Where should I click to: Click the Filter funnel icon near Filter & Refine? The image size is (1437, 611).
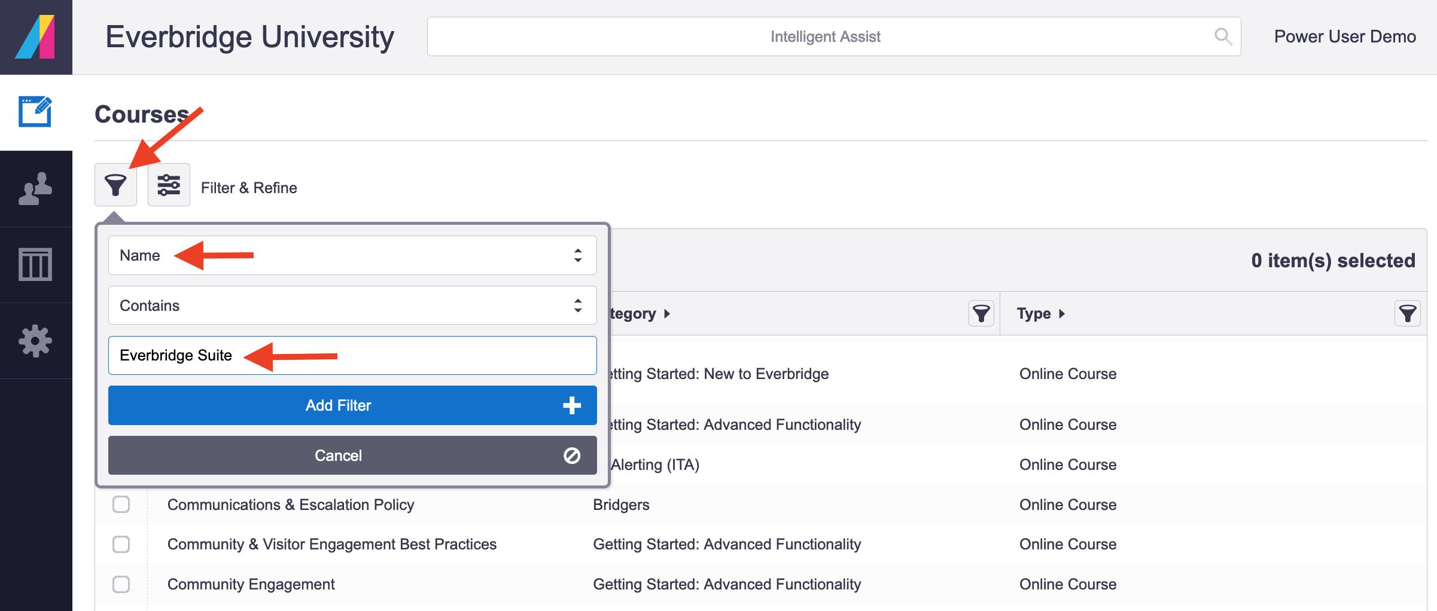(x=115, y=185)
